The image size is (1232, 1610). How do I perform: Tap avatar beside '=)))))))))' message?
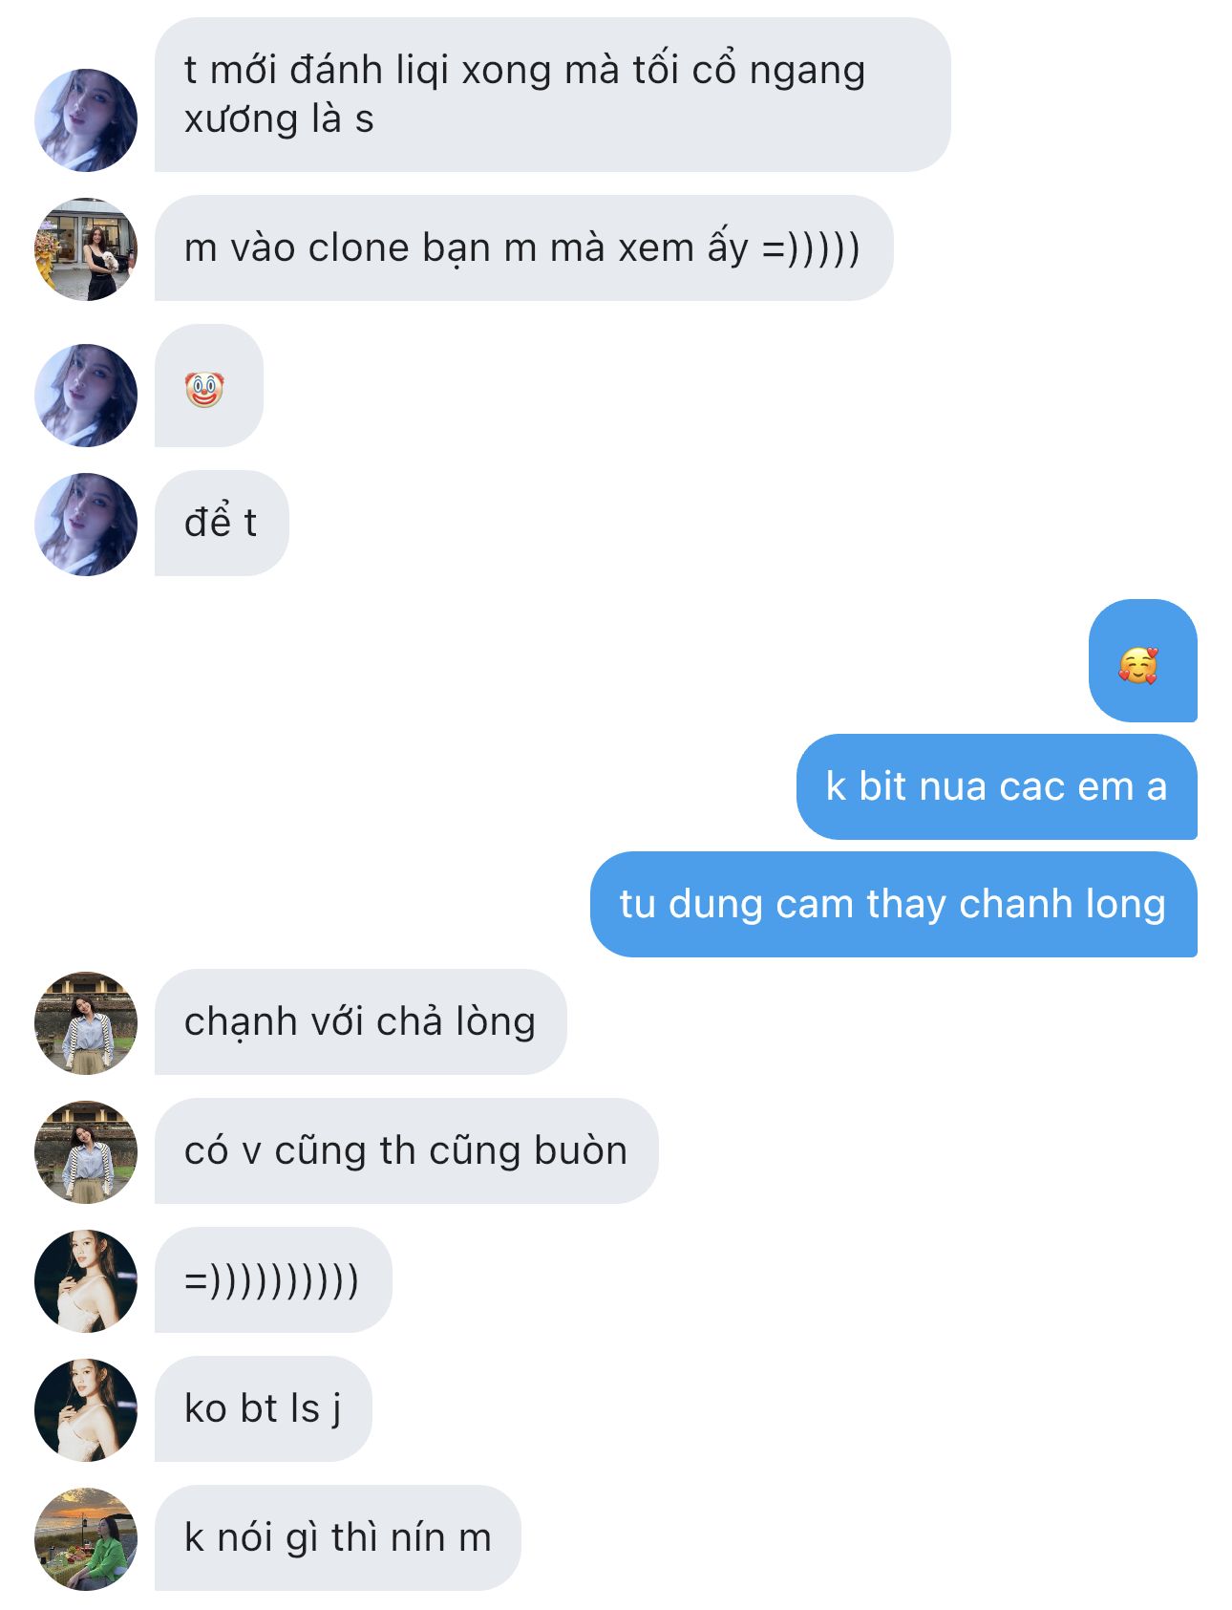tap(86, 1281)
